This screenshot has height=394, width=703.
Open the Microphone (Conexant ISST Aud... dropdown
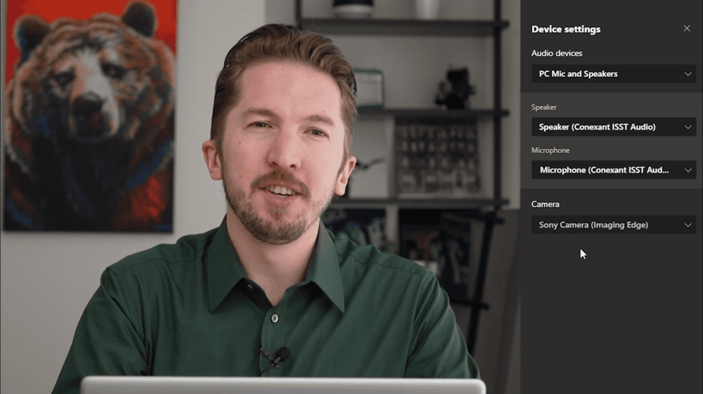click(613, 170)
